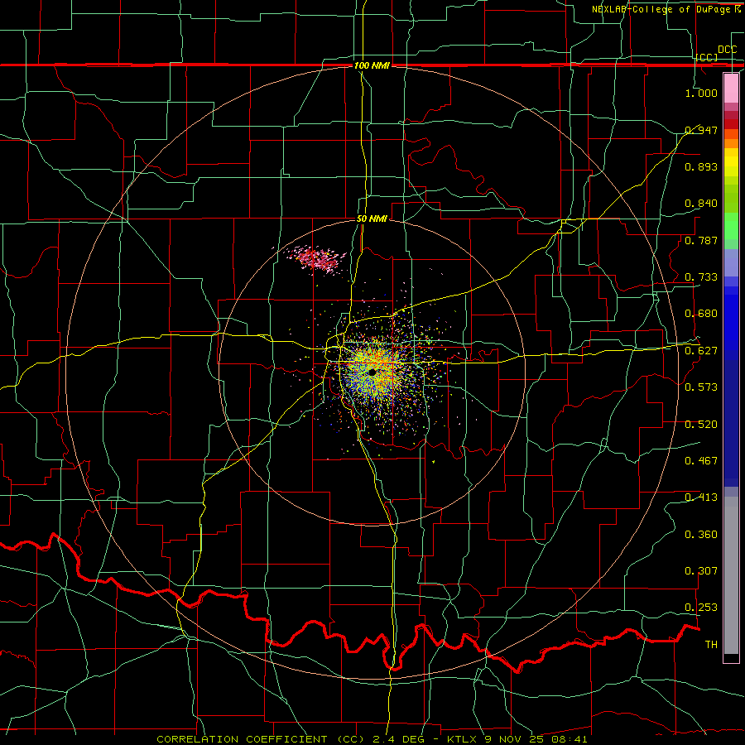Click the 'DCC' label above the color scale
The image size is (745, 745).
727,49
